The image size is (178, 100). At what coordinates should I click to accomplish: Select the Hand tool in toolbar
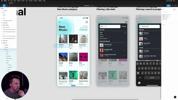coord(7,6)
